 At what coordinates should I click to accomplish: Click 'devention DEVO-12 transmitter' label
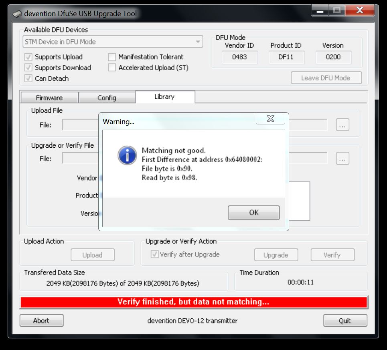[192, 321]
